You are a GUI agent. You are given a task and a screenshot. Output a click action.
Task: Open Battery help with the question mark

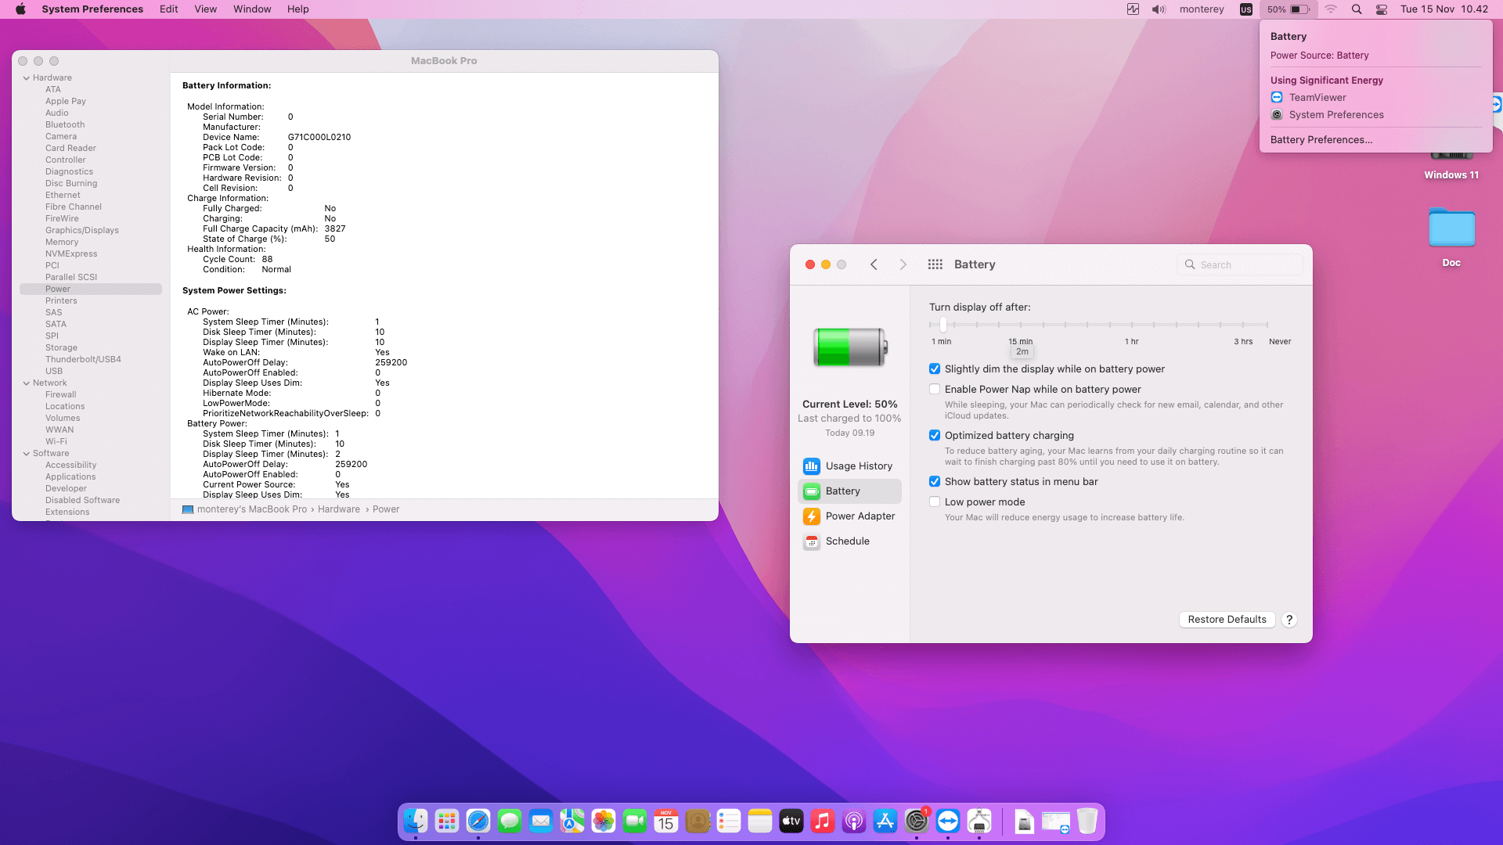click(1289, 620)
